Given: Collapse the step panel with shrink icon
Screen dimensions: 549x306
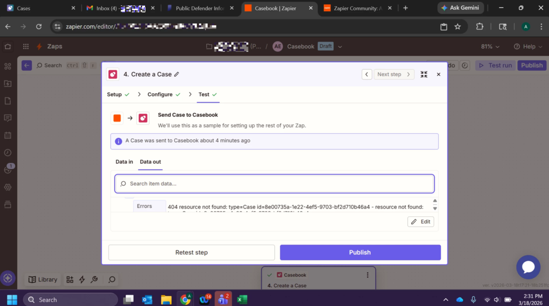Looking at the screenshot, I should click(424, 74).
